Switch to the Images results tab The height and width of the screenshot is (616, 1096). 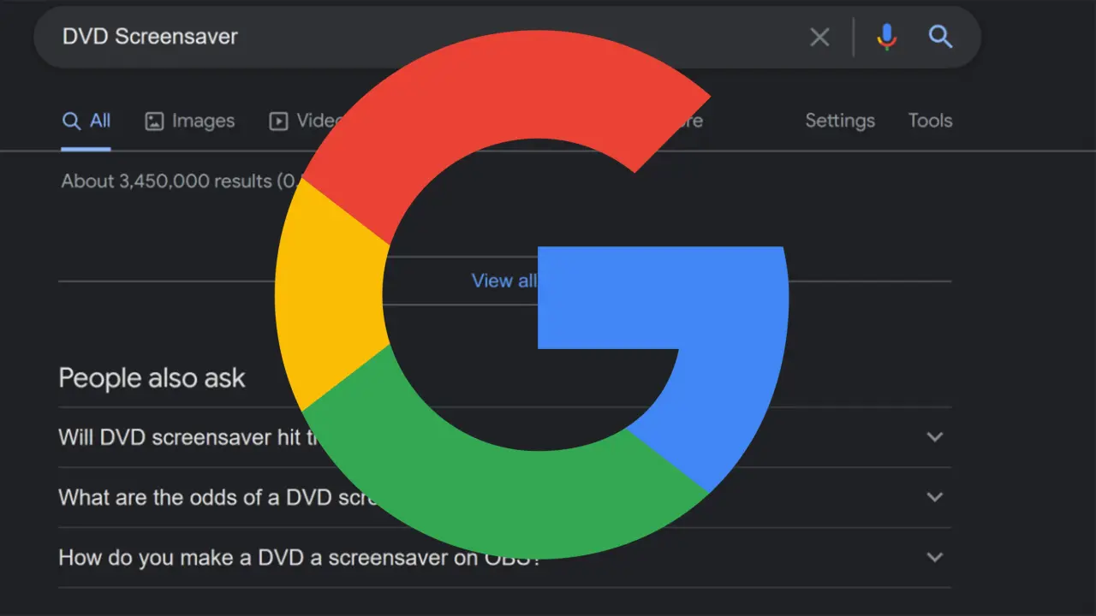click(190, 121)
